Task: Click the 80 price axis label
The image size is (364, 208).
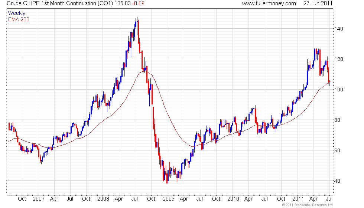Action: click(337, 120)
